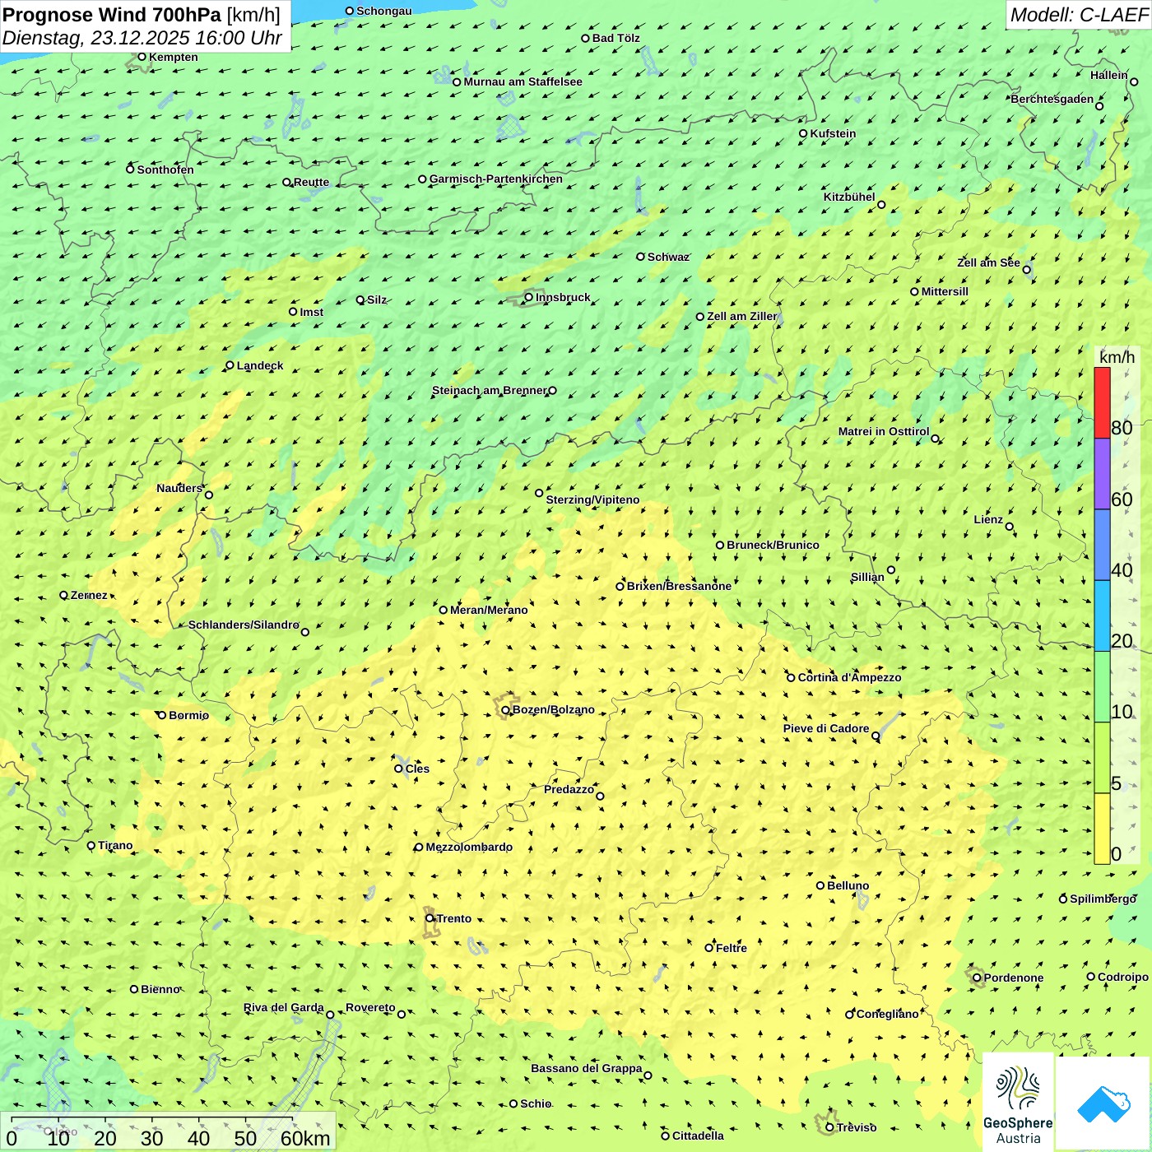Select the Kitzbühel city label
This screenshot has height=1152, width=1152.
[x=849, y=197]
